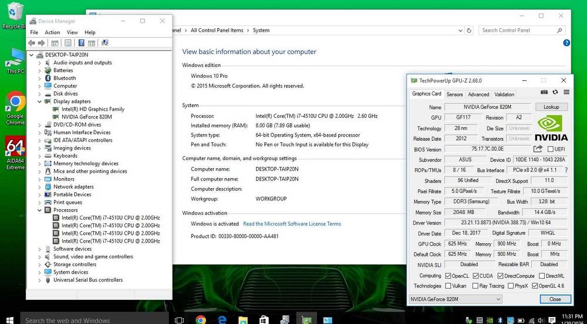Click the Control Panel help icon
587x324 pixels.
click(x=566, y=43)
